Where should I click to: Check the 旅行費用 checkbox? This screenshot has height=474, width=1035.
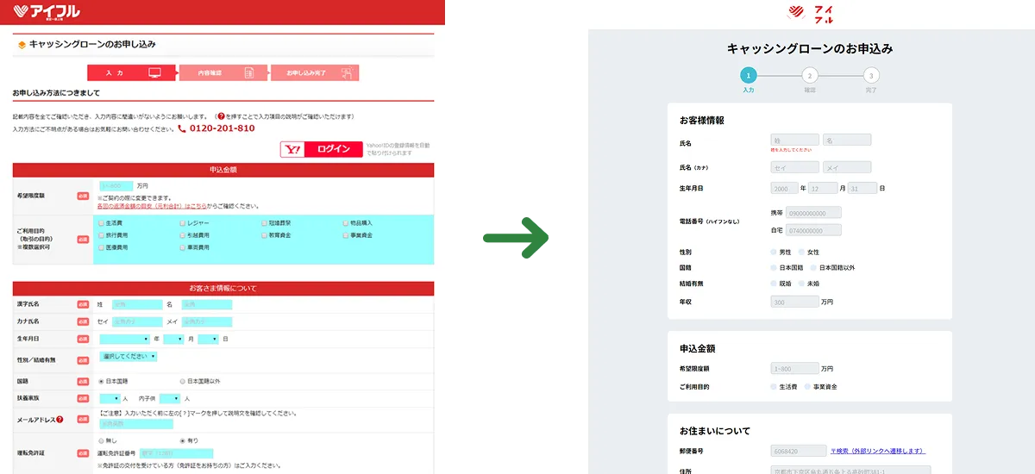coord(102,234)
